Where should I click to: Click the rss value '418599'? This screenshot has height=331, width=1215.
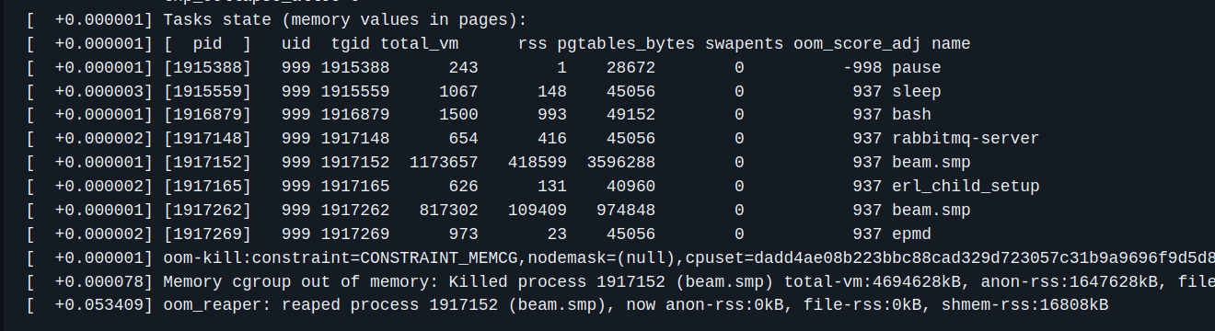coord(538,163)
